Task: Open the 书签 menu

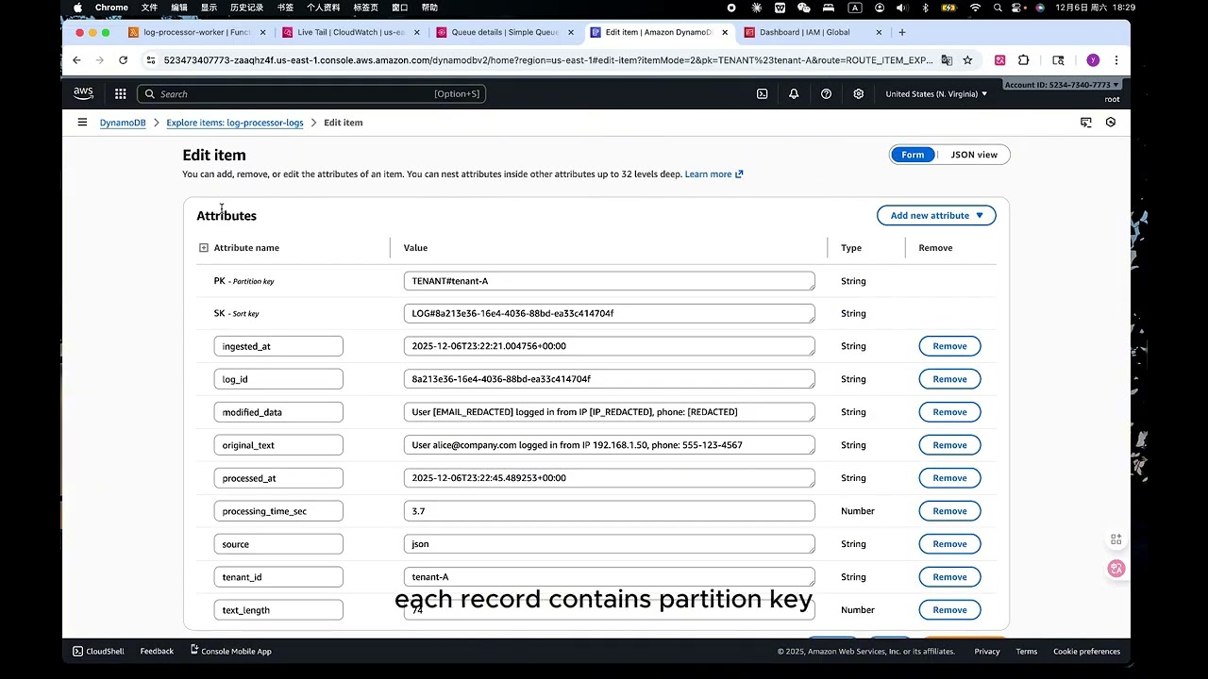Action: pyautogui.click(x=285, y=8)
